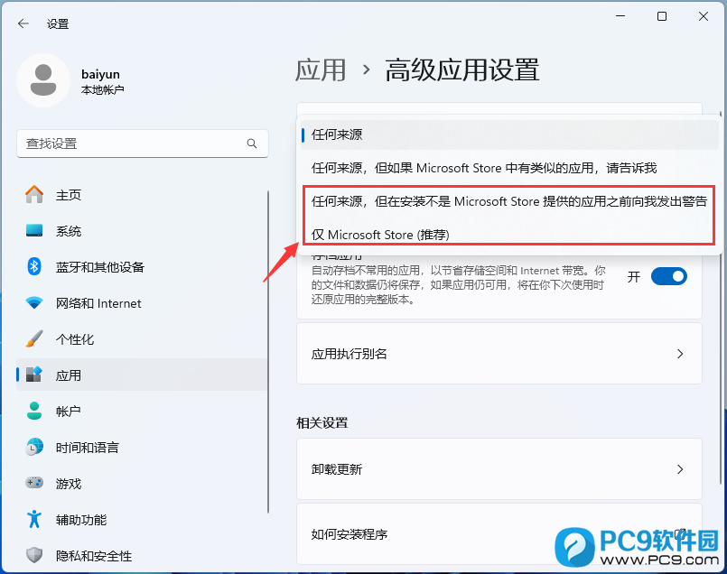Open 如何安装程序 help link

click(x=499, y=534)
